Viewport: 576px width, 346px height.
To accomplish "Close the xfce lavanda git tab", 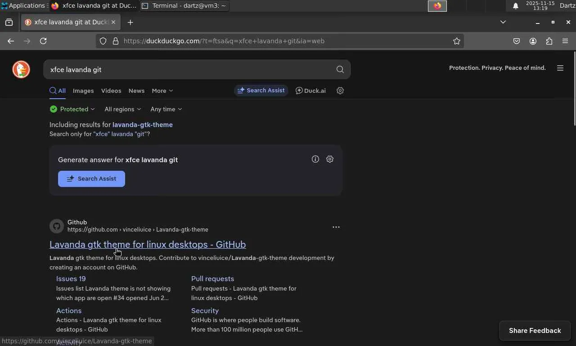I will [x=113, y=22].
